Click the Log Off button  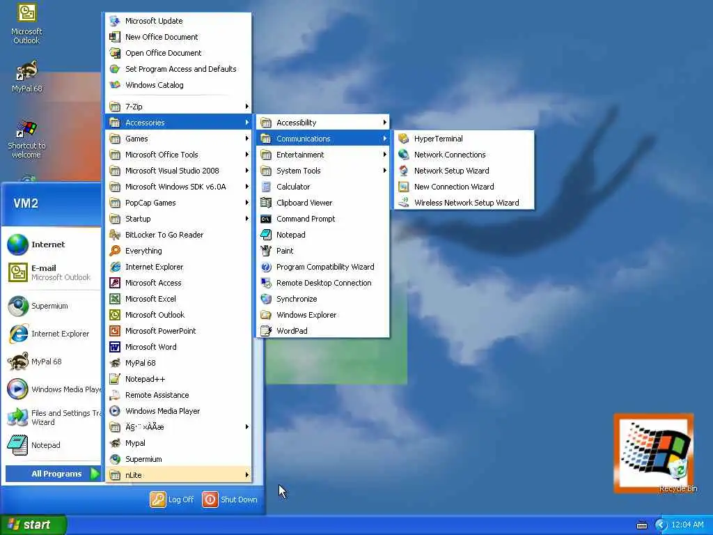pos(172,499)
